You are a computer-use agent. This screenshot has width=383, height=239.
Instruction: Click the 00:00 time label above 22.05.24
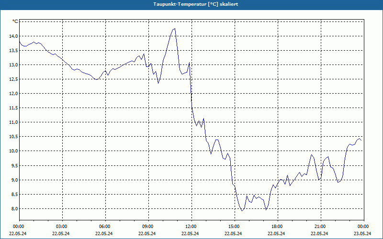[x=18, y=227]
